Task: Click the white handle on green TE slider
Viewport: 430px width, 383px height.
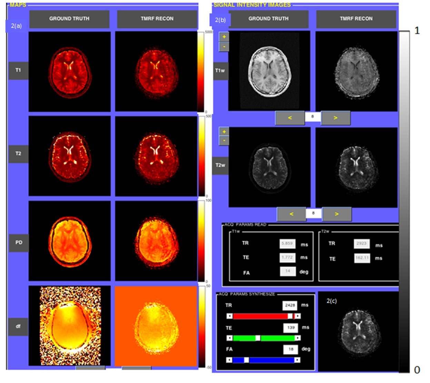Action: [x=258, y=338]
